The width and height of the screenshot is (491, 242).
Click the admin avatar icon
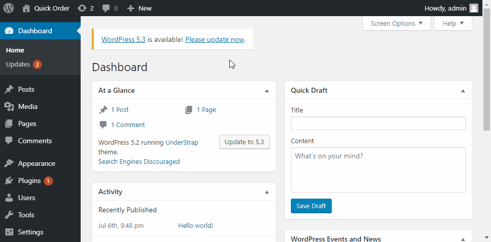474,8
